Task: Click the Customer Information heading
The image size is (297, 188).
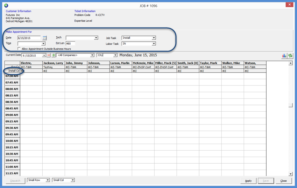Action: (19, 11)
